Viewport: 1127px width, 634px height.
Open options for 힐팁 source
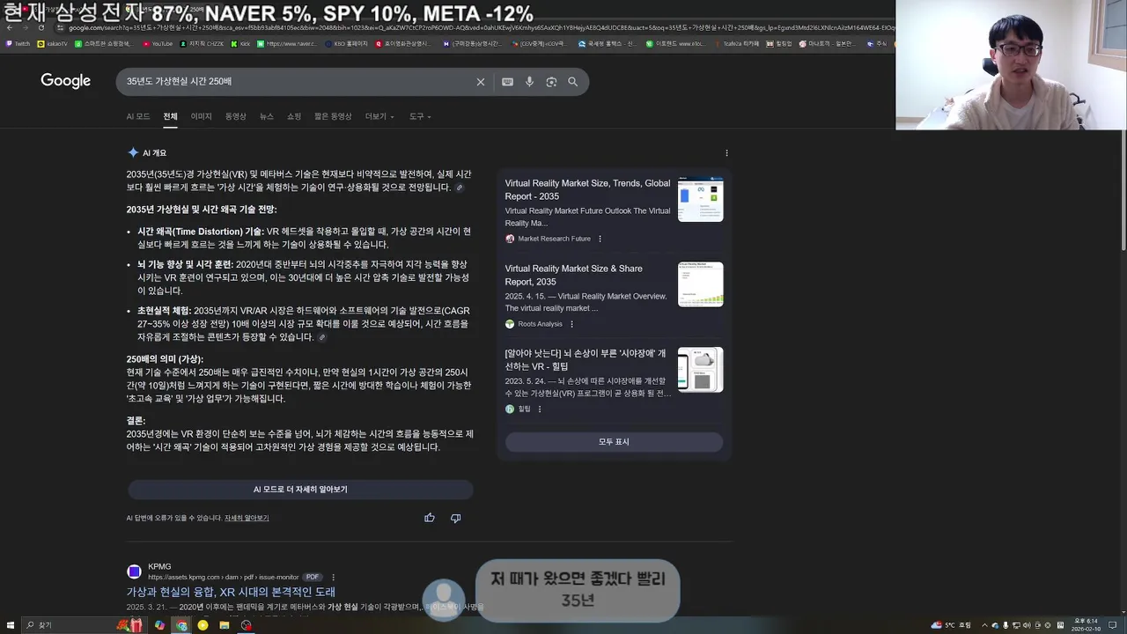click(x=540, y=409)
